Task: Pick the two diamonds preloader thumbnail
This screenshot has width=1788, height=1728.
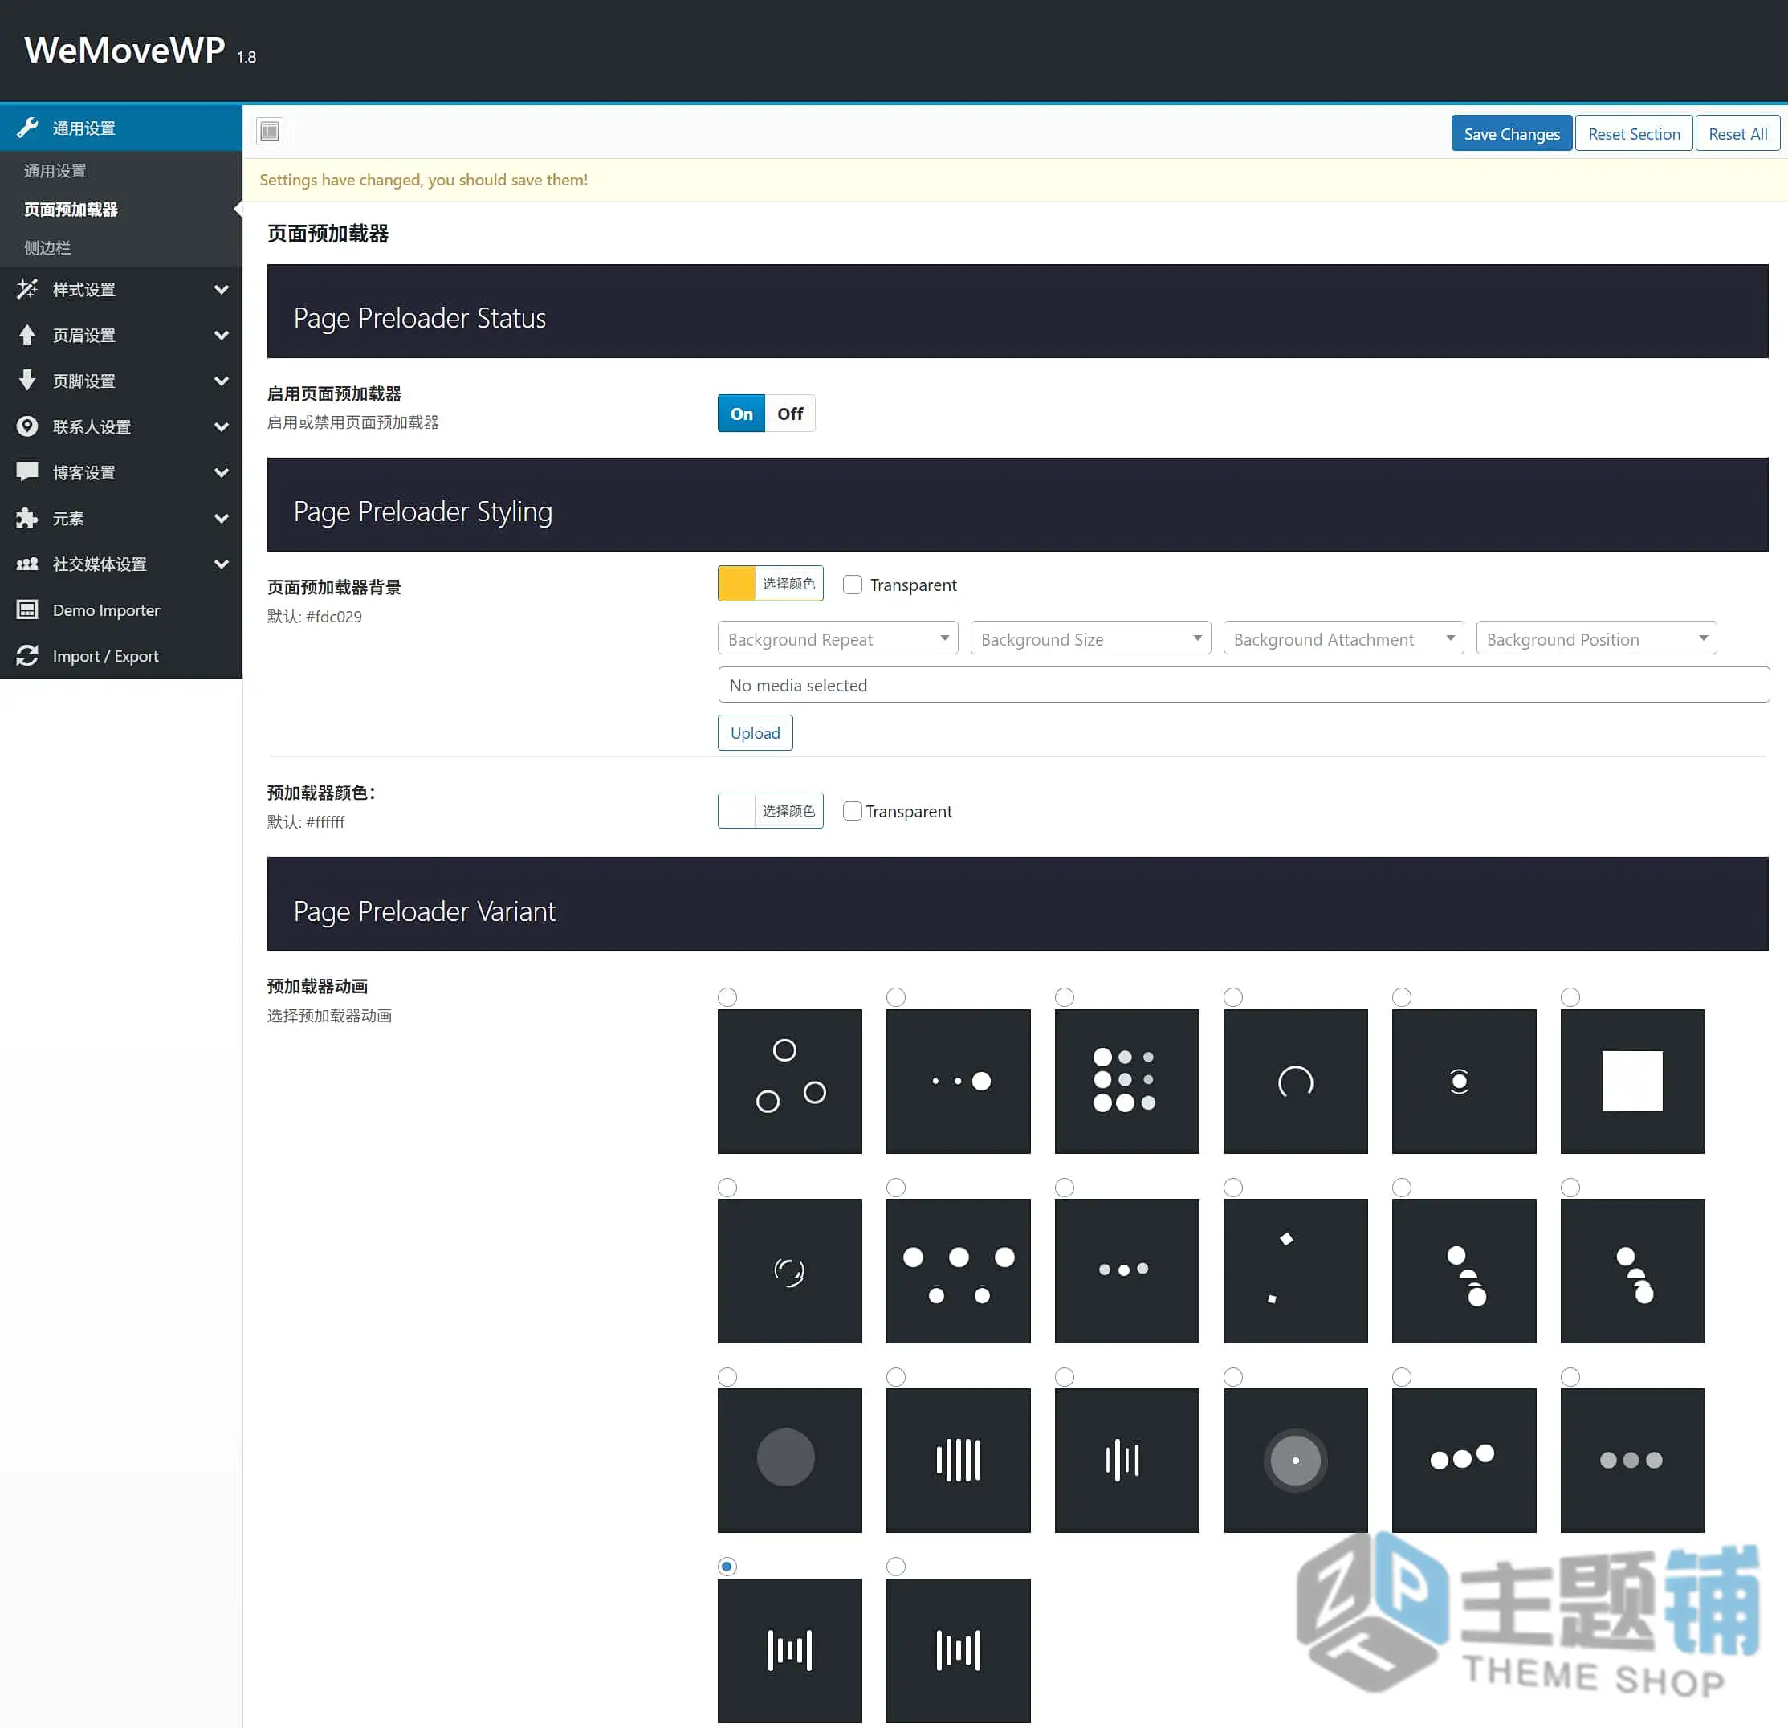Action: click(x=1295, y=1270)
